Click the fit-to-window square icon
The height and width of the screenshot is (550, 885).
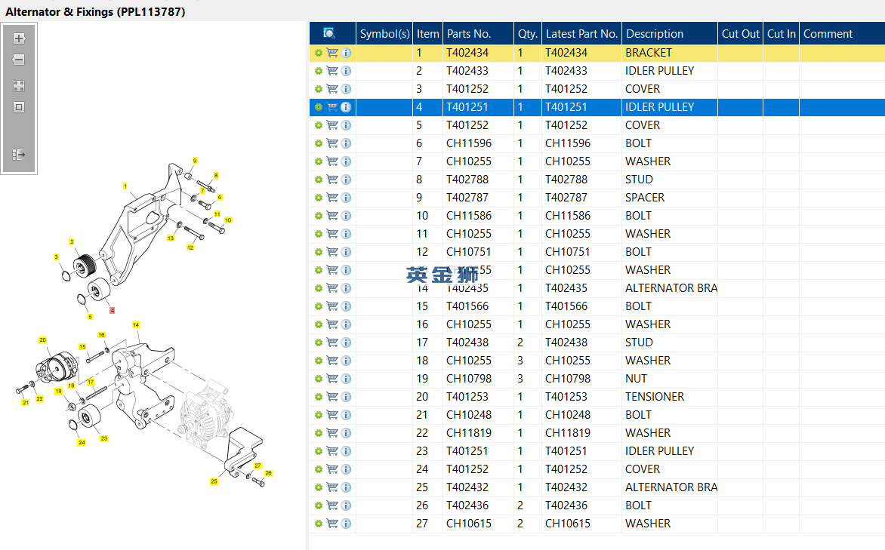point(19,107)
